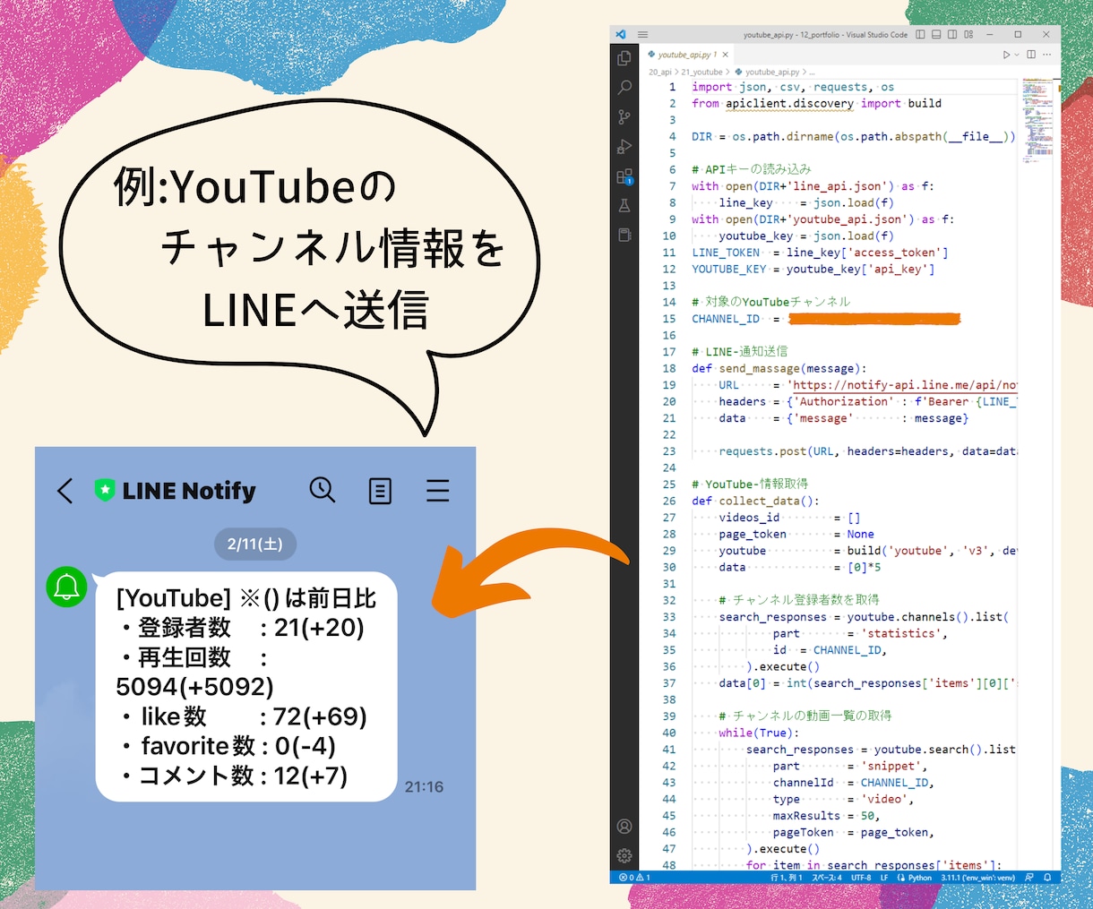Image resolution: width=1093 pixels, height=909 pixels.
Task: Change indentation via spaces: 4 indicator
Action: [827, 878]
